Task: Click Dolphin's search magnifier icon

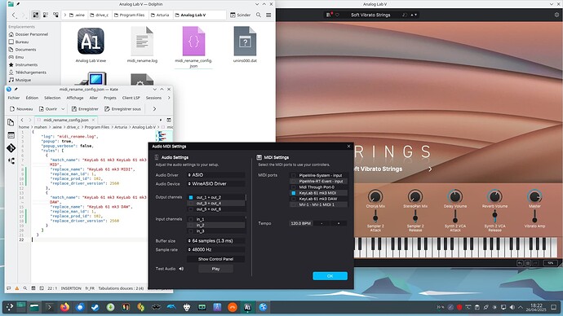Action: 259,15
